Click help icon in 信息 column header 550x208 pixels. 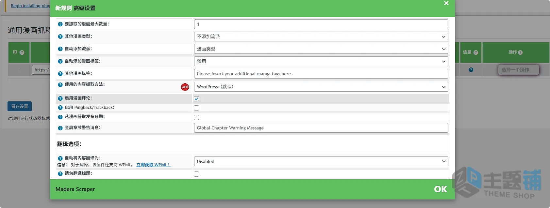click(476, 52)
